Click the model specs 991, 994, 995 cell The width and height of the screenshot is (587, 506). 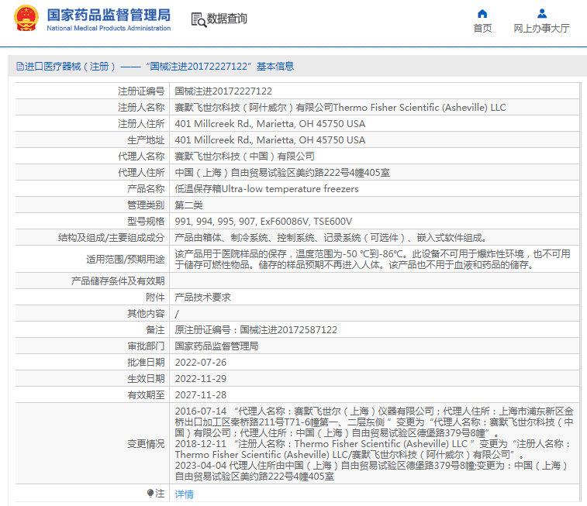pyautogui.click(x=263, y=222)
